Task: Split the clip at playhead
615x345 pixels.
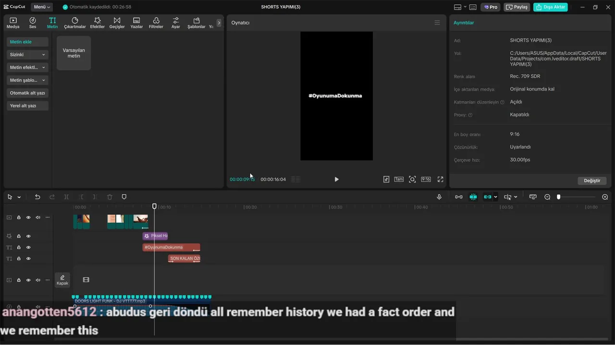Action: point(66,197)
